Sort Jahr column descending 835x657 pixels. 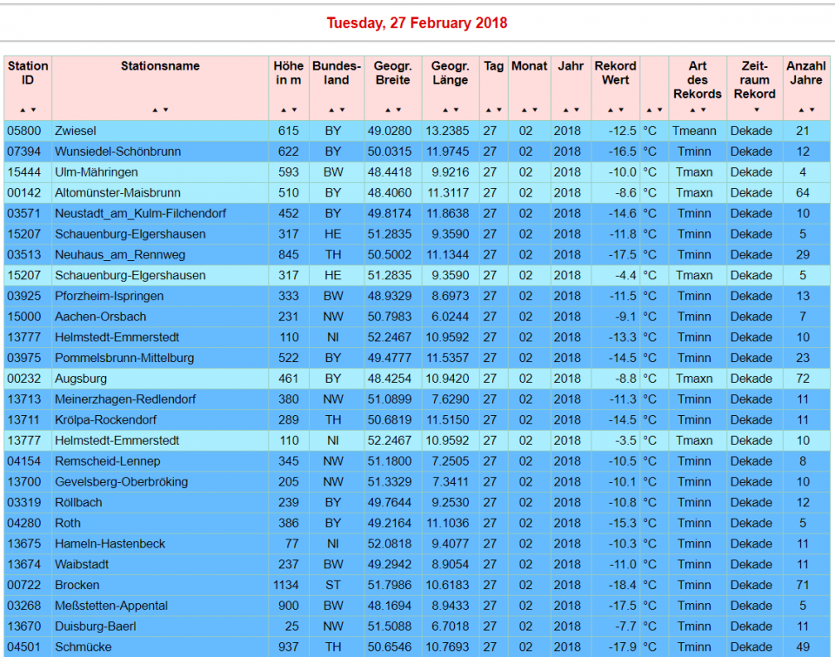576,111
